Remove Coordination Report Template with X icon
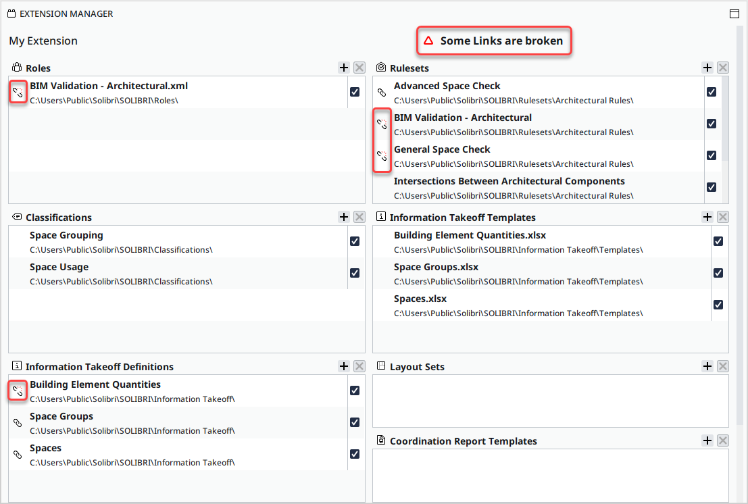 point(723,440)
